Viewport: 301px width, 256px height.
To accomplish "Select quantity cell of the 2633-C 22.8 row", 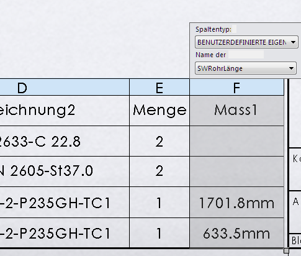I will click(159, 141).
